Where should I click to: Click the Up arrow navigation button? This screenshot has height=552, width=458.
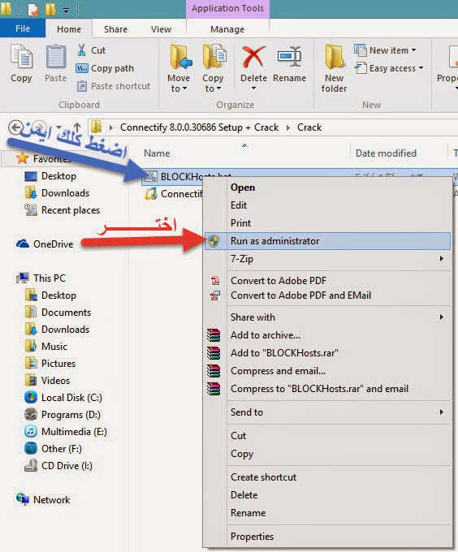77,127
